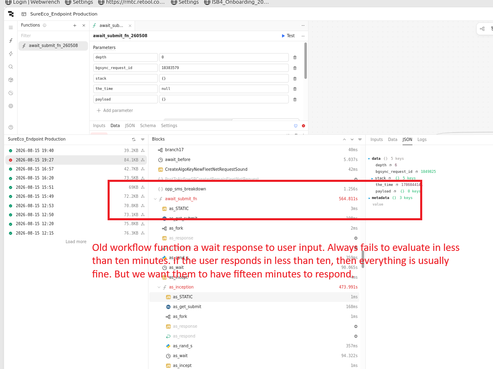The width and height of the screenshot is (493, 369).
Task: Switch to the Schema tab
Action: click(x=148, y=126)
